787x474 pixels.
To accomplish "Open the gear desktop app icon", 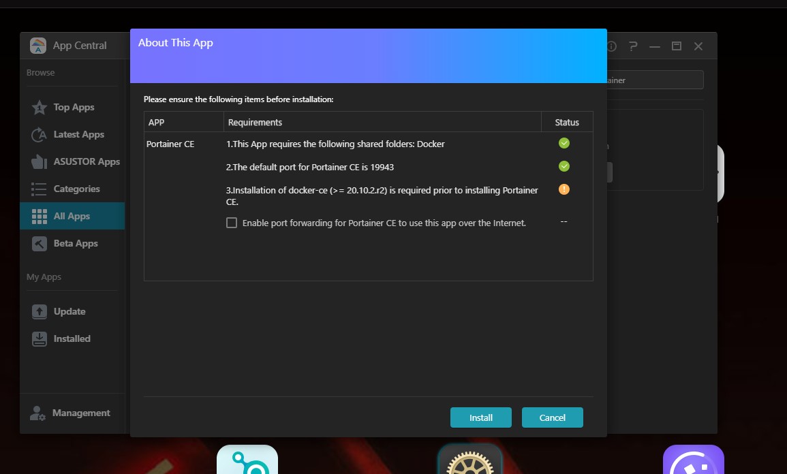I will (x=469, y=460).
